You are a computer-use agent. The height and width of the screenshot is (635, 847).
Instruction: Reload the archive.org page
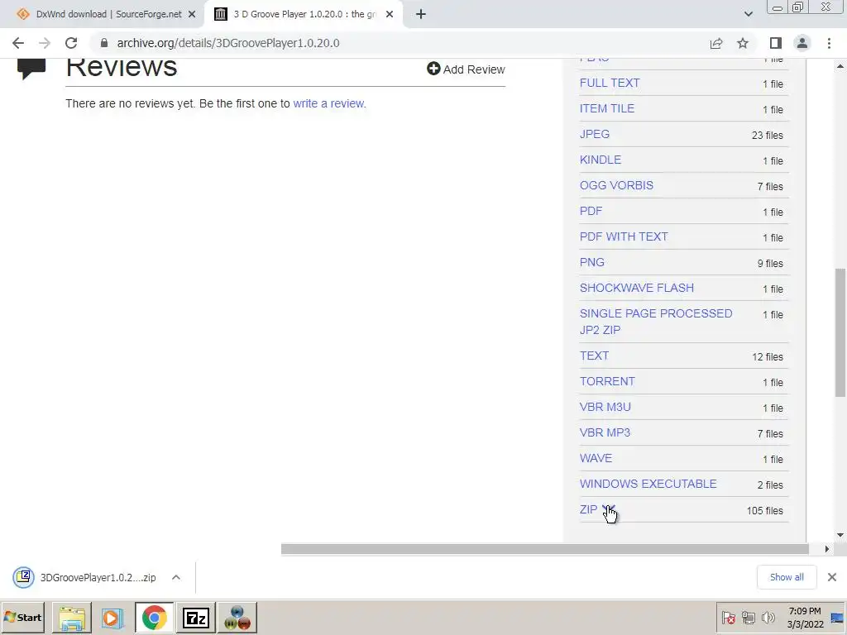tap(71, 43)
